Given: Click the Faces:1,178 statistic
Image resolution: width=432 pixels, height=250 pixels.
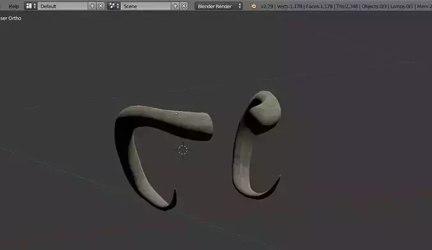Looking at the screenshot, I should point(319,6).
